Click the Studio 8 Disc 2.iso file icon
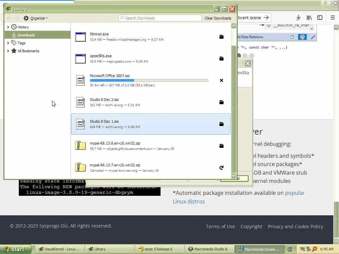Image resolution: width=339 pixels, height=254 pixels. (80, 102)
